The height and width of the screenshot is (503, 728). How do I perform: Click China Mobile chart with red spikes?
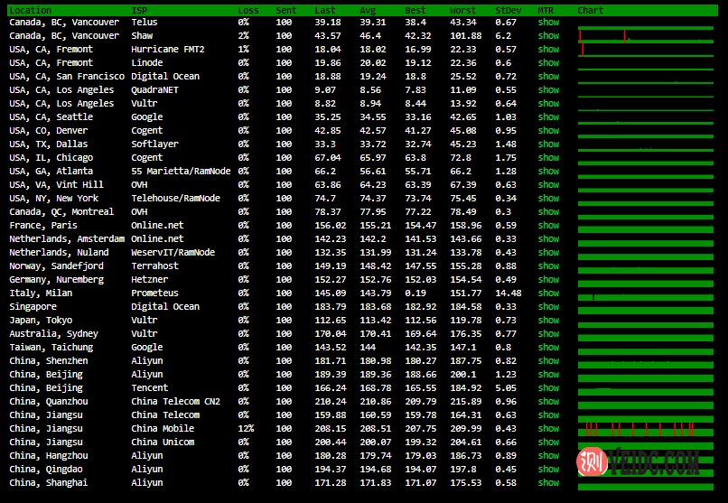click(x=646, y=428)
